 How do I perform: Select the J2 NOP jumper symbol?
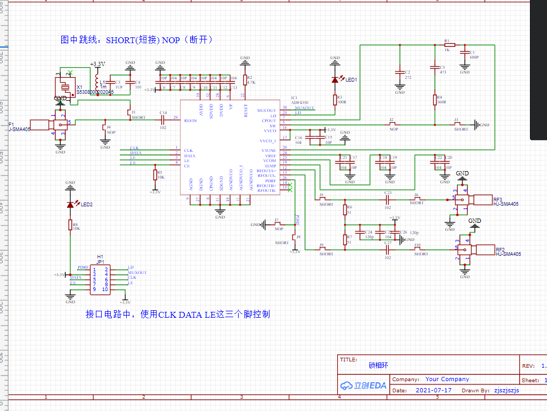(392, 124)
